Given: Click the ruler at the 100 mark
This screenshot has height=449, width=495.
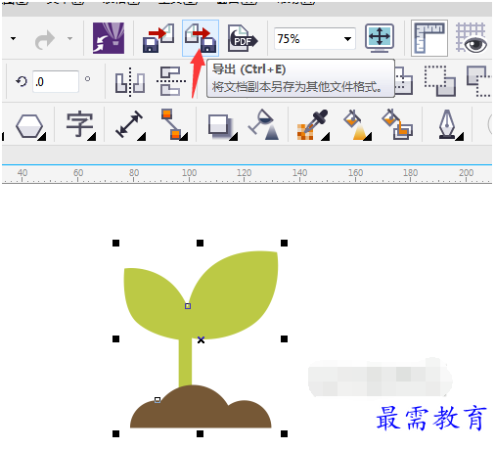Looking at the screenshot, I should [x=189, y=173].
